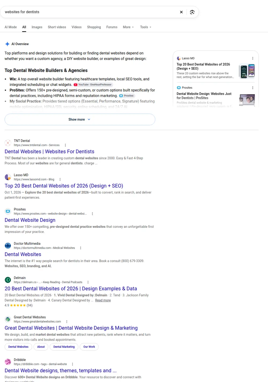
Task: Open Prosites card laptop thumbnail
Action: [247, 100]
